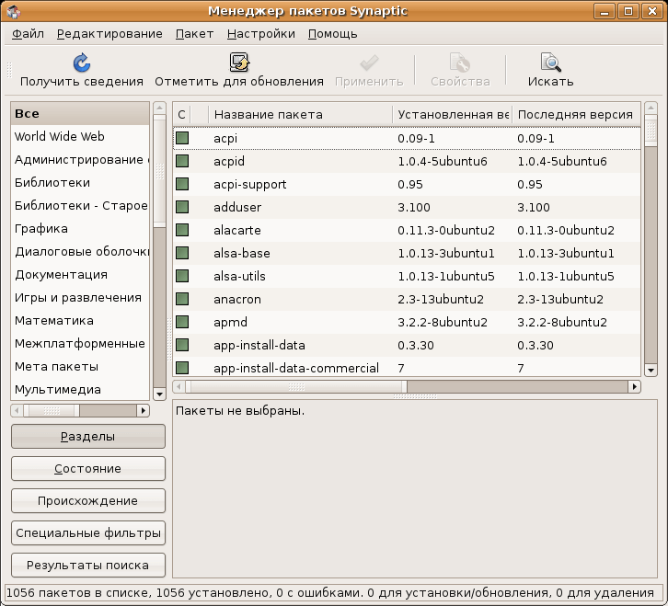Click installed version 3.2.2-8ubuntu2 of apmd

[443, 322]
